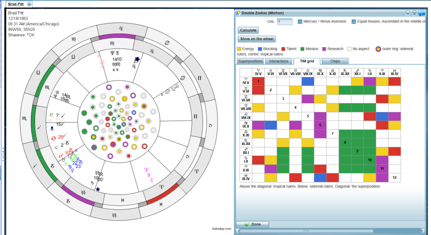Click the Calculate button
The height and width of the screenshot is (235, 431).
(248, 30)
